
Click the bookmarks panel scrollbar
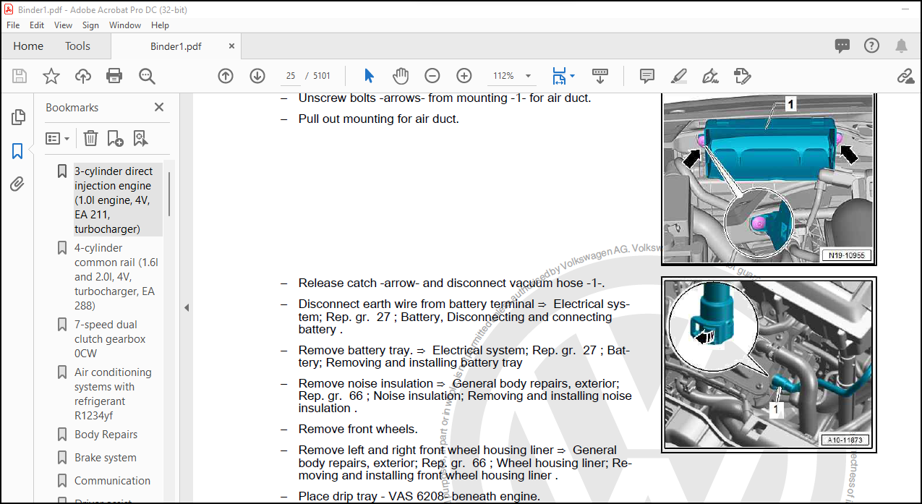[x=169, y=194]
